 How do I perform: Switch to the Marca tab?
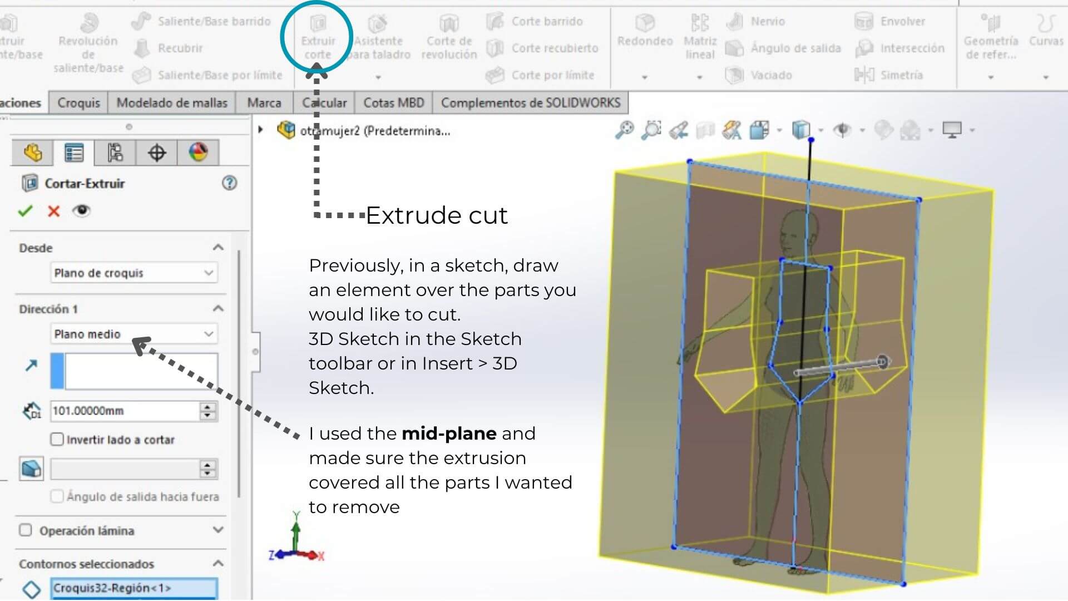click(264, 103)
